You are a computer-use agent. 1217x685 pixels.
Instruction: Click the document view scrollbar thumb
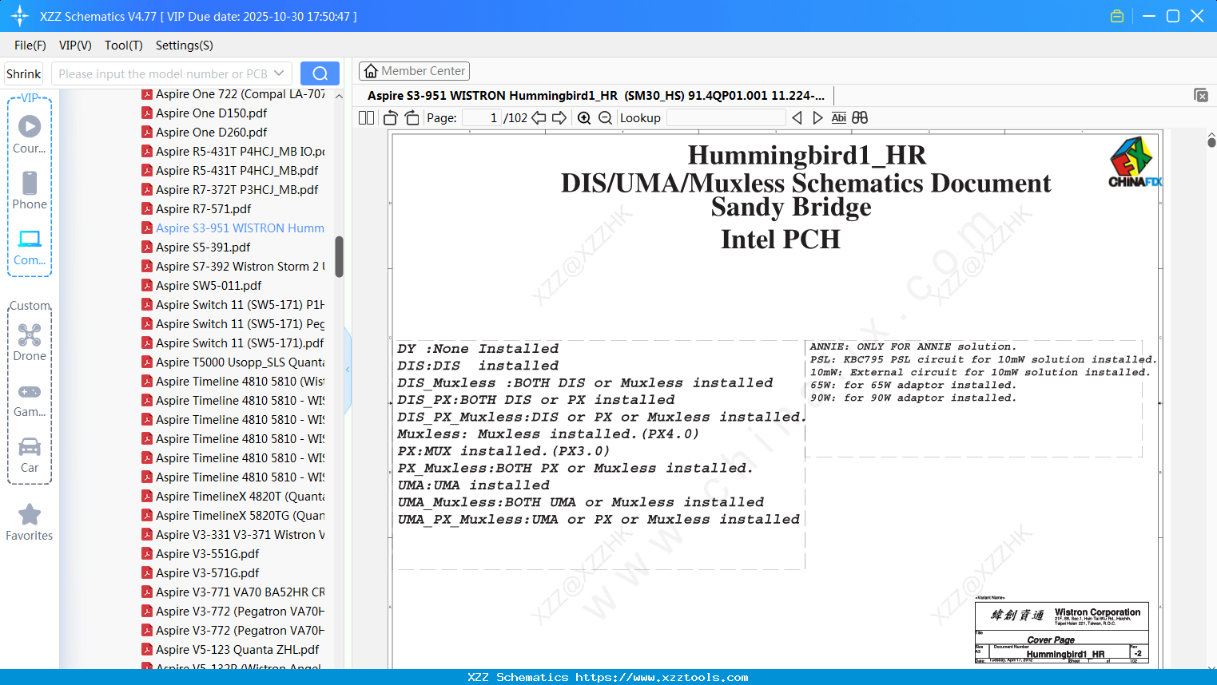pyautogui.click(x=1211, y=142)
